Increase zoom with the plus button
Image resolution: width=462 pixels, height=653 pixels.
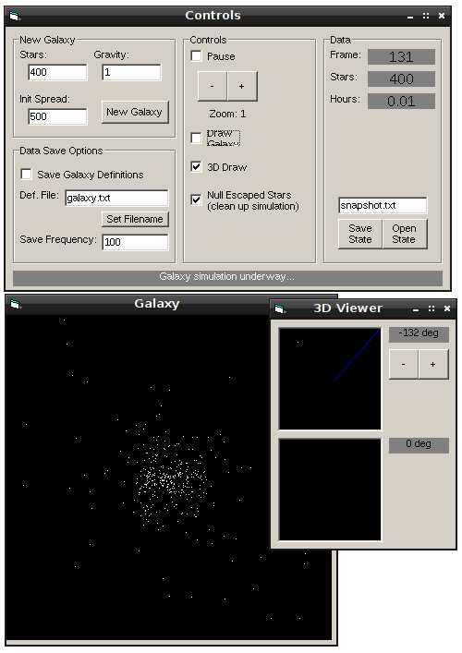(x=242, y=86)
